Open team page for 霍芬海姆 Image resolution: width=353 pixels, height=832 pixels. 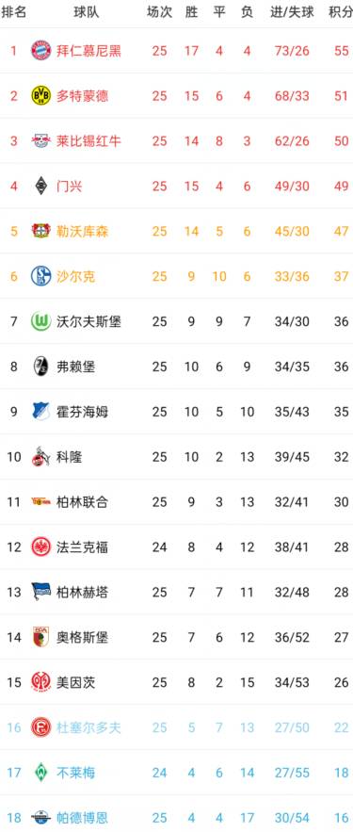click(82, 411)
